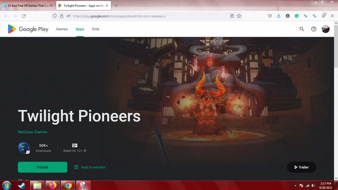Screen dimensions: 338x190
Task: Close the Twilight Pioneers tab
Action: pos(107,6)
